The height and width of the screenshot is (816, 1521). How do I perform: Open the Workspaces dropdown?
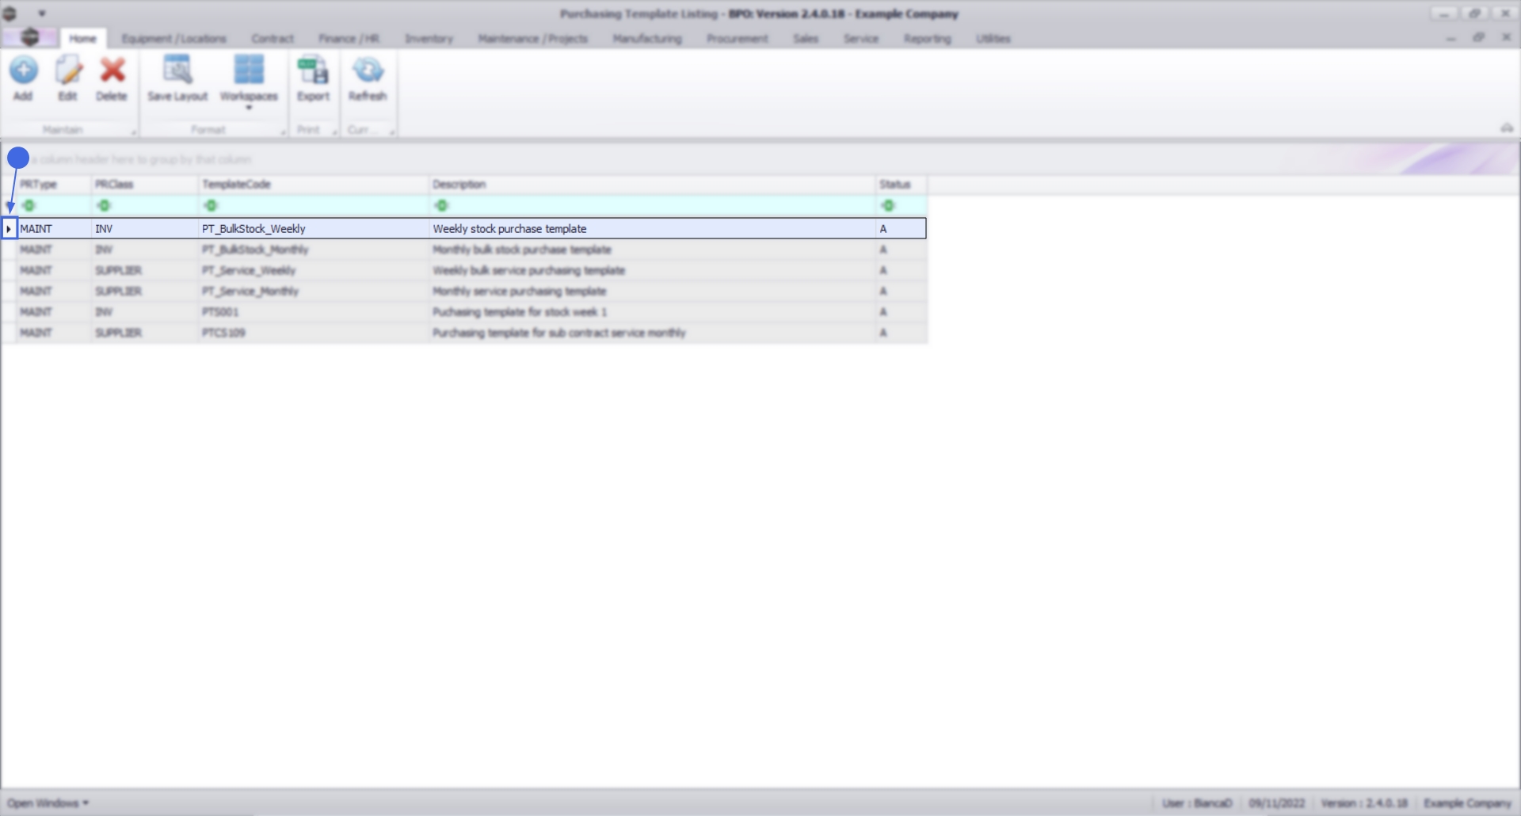(249, 82)
